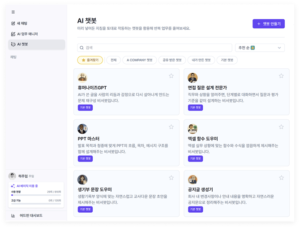Click the search magnifier icon
Viewport: 300px width, 228px height.
tap(81, 48)
